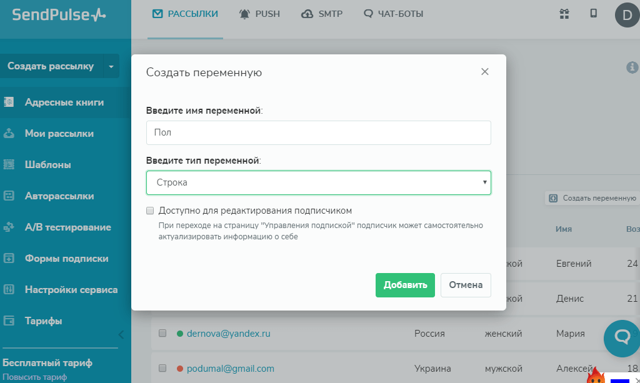Open the live chat bubble widget
Viewport: 640px width, 383px height.
coord(622,338)
